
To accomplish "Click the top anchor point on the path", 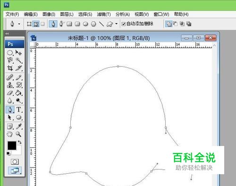I will pyautogui.click(x=118, y=66).
